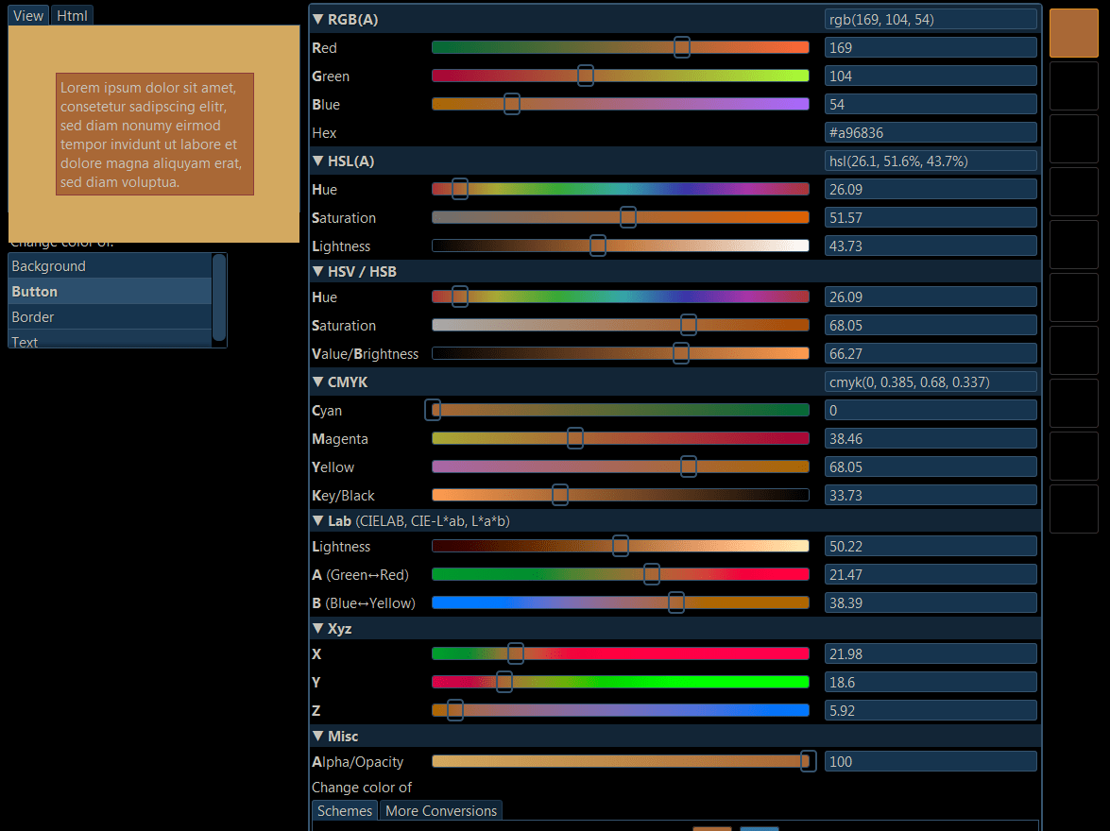Select the filled orange-brown palette swatch

click(x=1074, y=32)
